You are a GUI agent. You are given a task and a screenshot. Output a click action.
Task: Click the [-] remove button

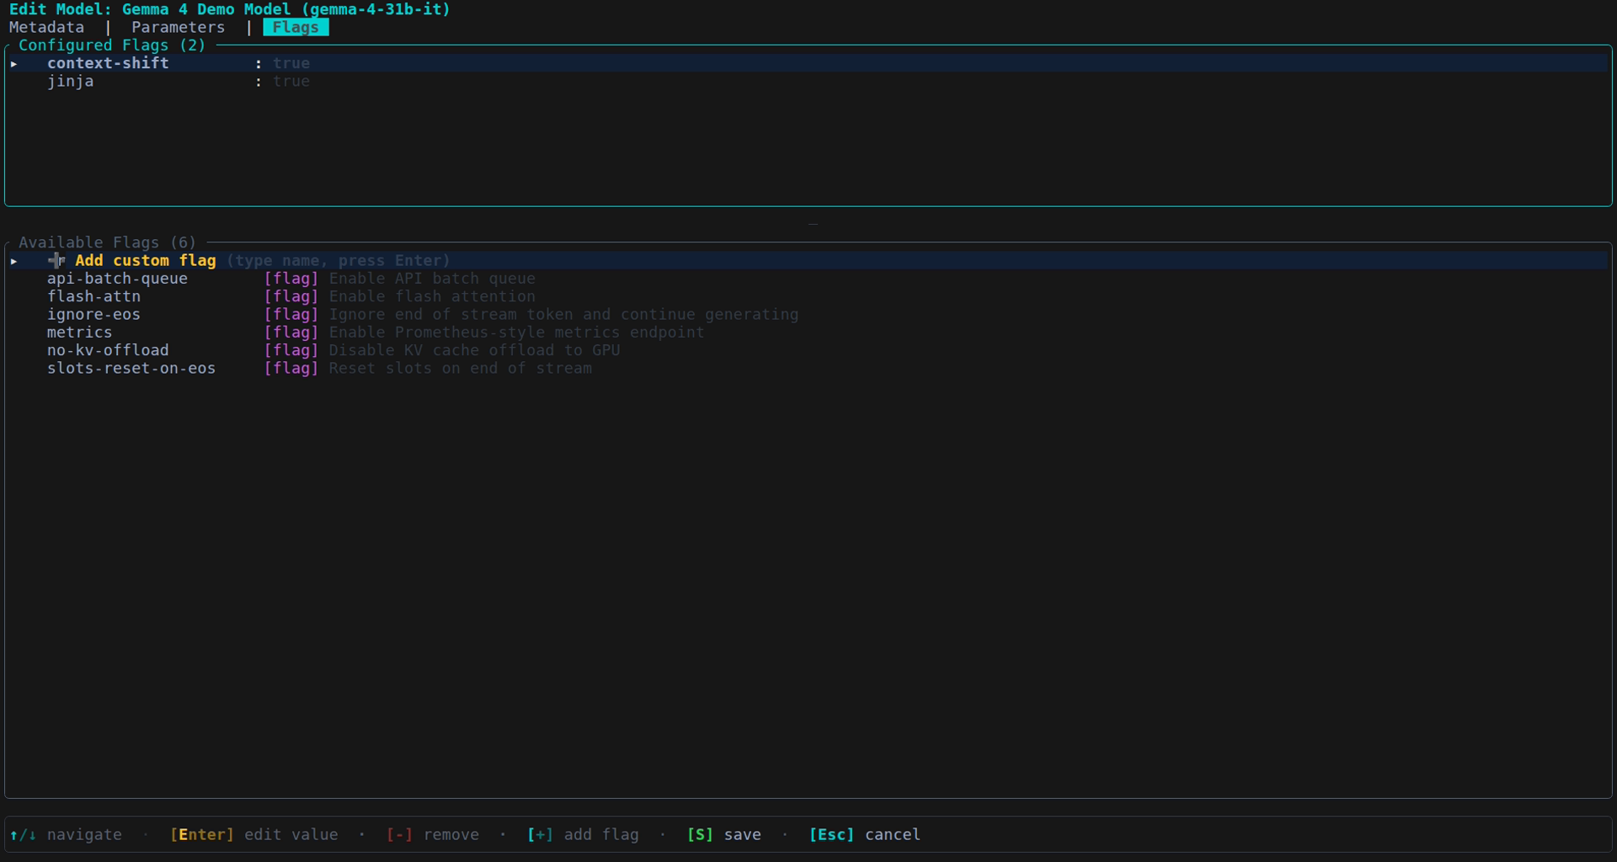tap(432, 835)
